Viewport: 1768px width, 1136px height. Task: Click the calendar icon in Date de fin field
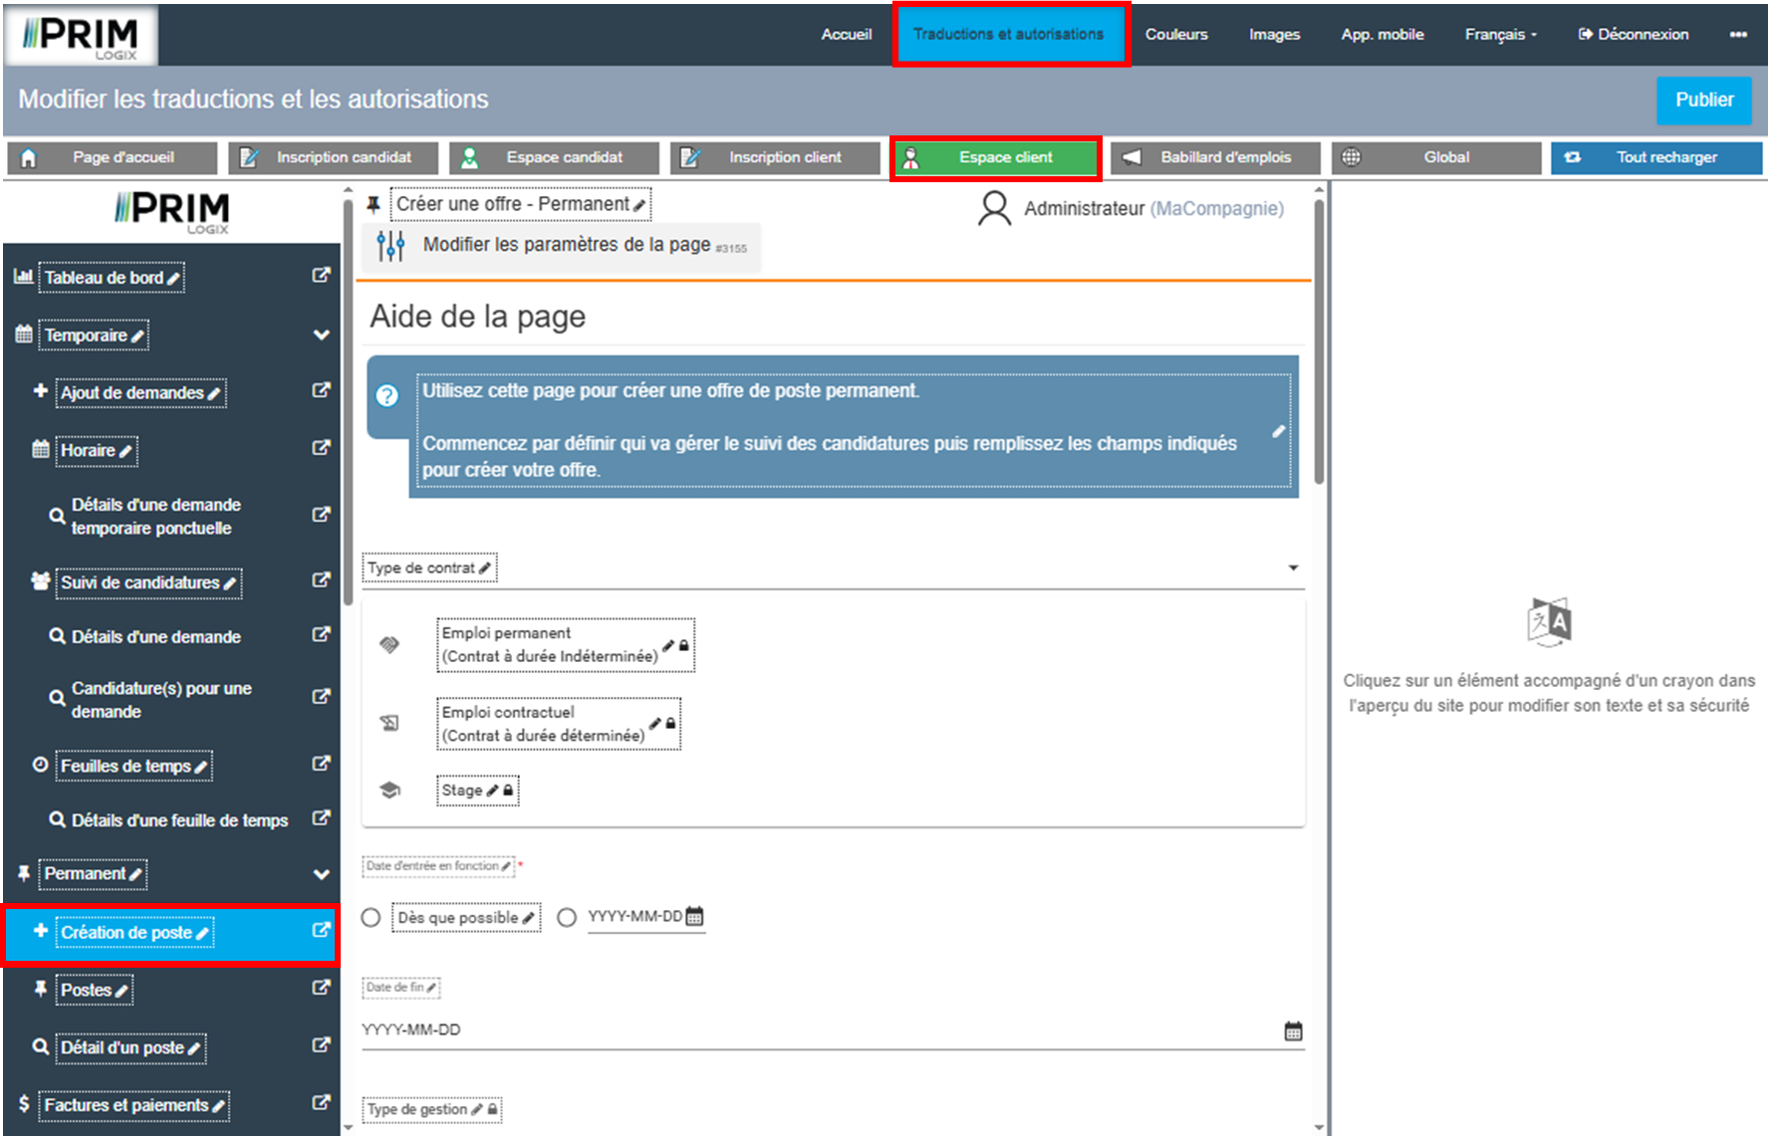point(1293,1031)
